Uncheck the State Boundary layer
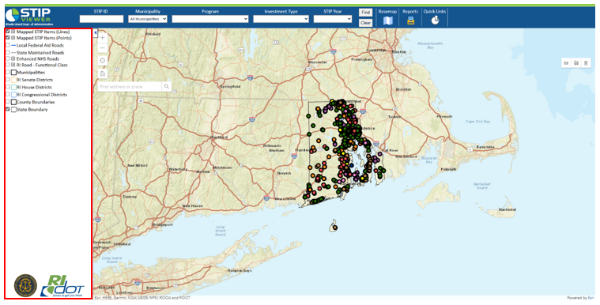The width and height of the screenshot is (600, 305). pyautogui.click(x=8, y=110)
